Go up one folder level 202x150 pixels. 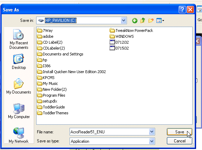click(x=143, y=20)
